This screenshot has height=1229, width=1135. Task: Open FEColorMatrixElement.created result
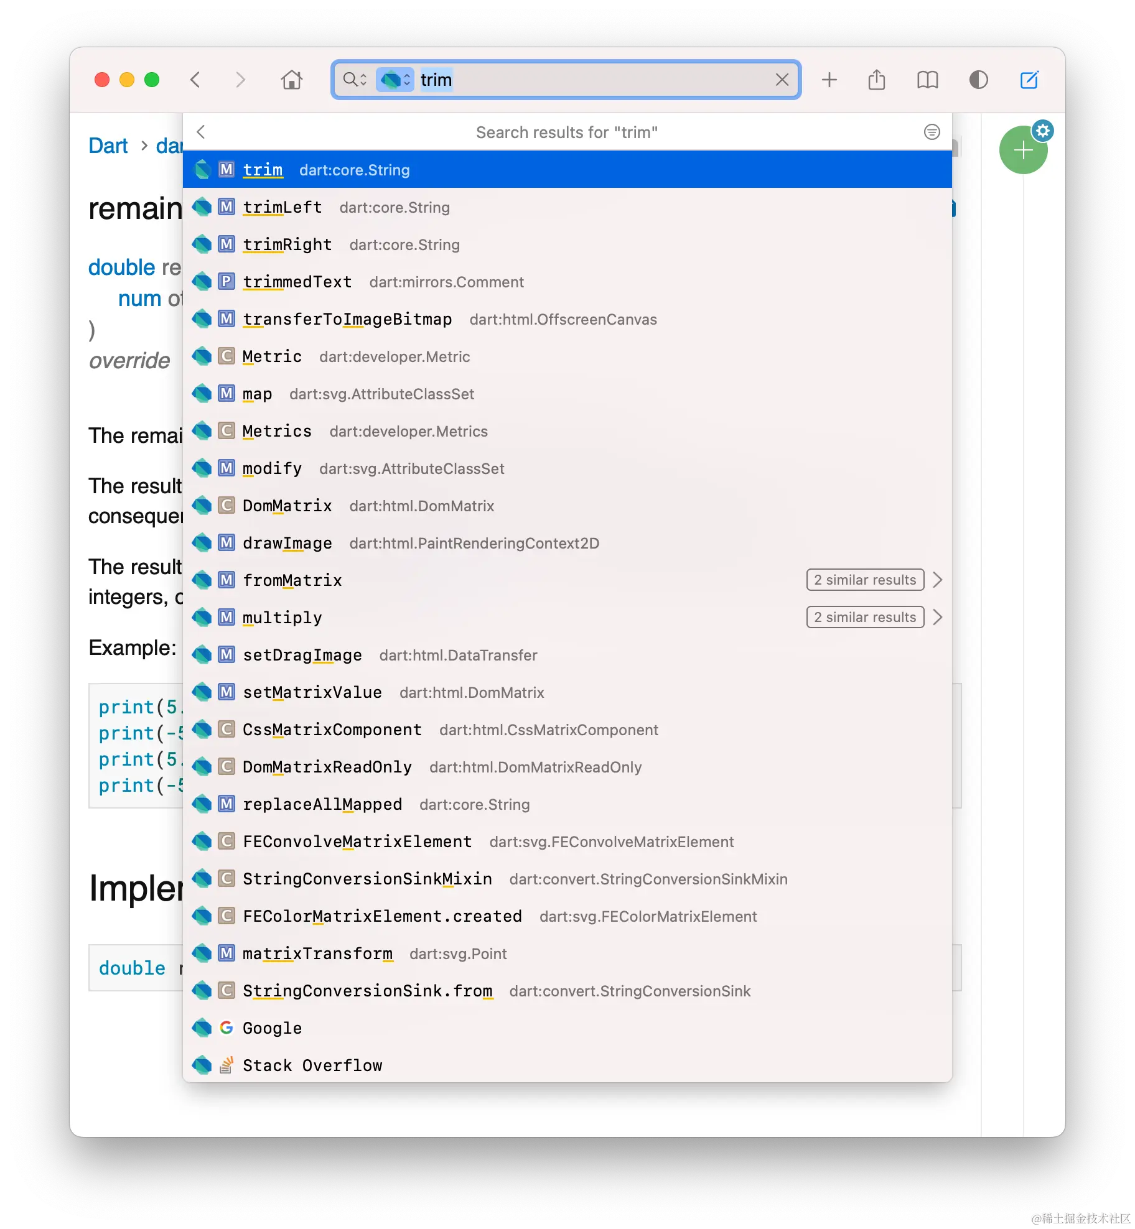click(x=567, y=916)
